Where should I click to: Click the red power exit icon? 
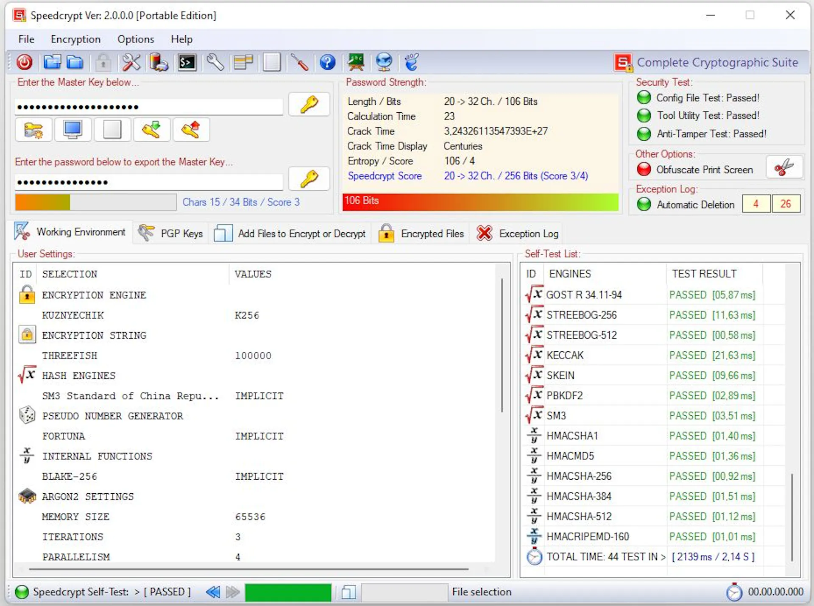tap(25, 62)
